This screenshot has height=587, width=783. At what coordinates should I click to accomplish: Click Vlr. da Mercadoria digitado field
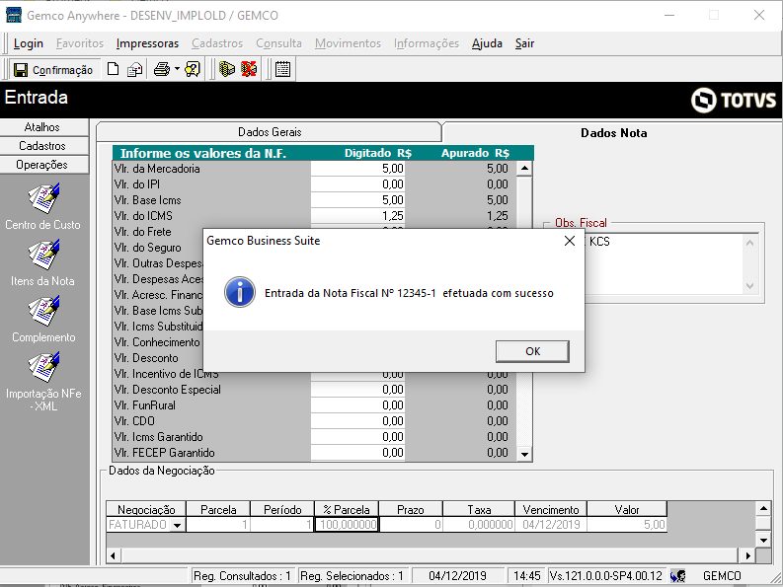(357, 169)
